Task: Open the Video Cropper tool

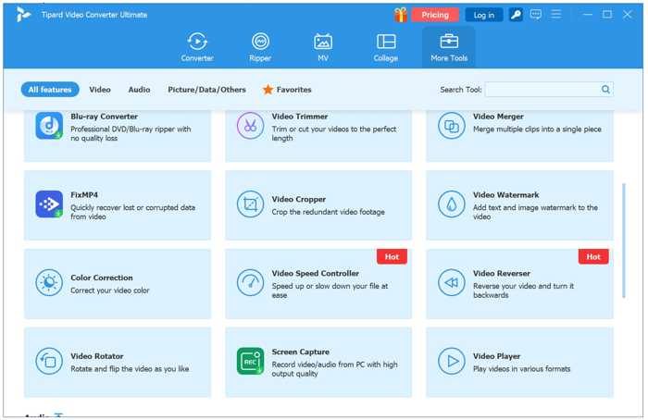Action: pyautogui.click(x=318, y=205)
